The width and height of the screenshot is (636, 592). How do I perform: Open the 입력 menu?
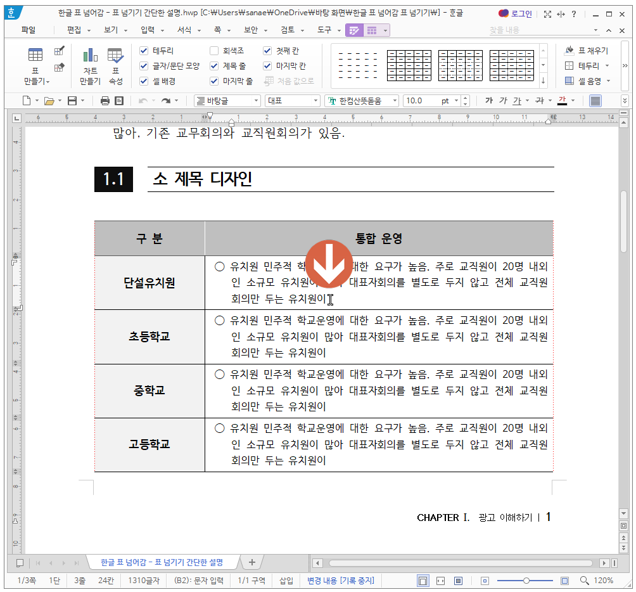(148, 30)
